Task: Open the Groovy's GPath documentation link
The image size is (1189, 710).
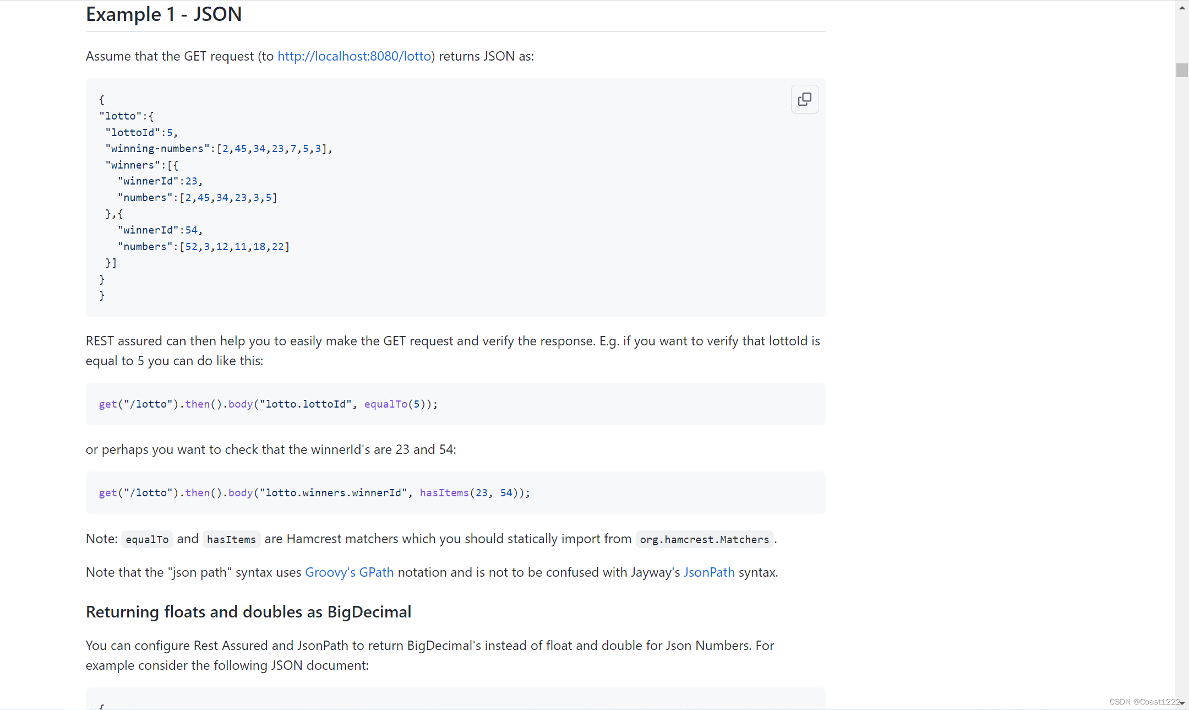Action: point(349,572)
